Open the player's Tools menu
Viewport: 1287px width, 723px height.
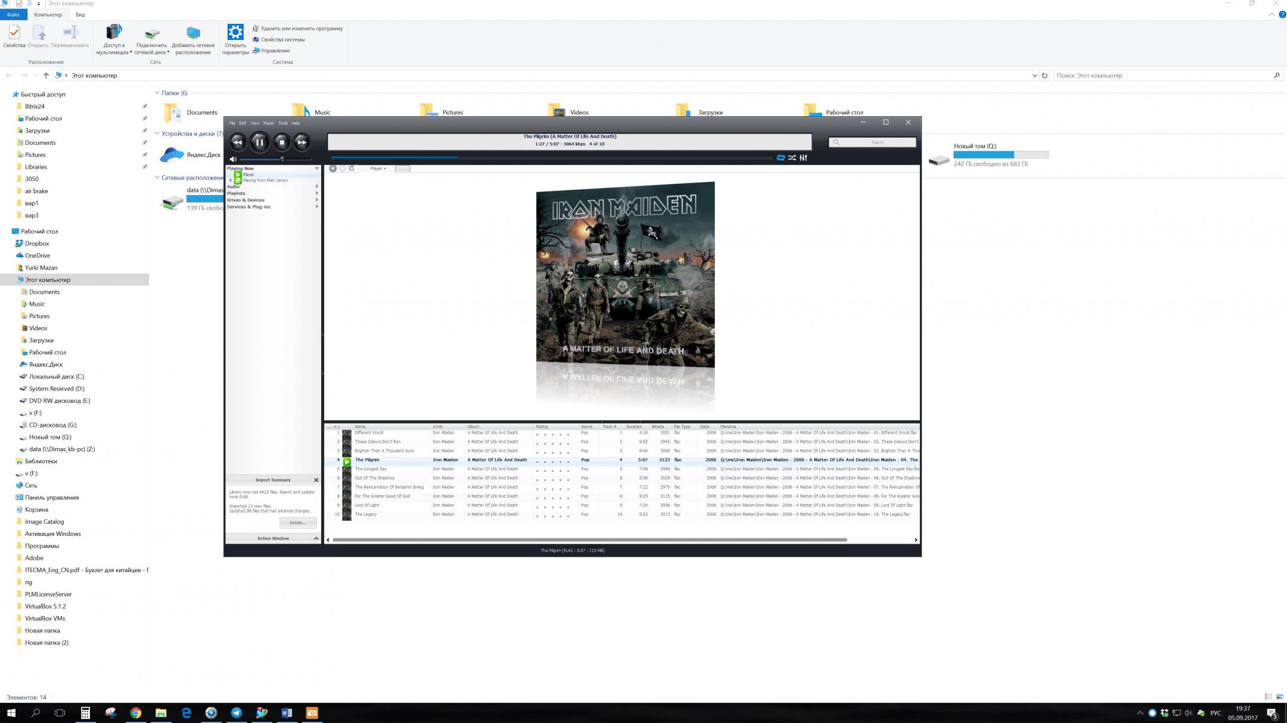click(283, 123)
